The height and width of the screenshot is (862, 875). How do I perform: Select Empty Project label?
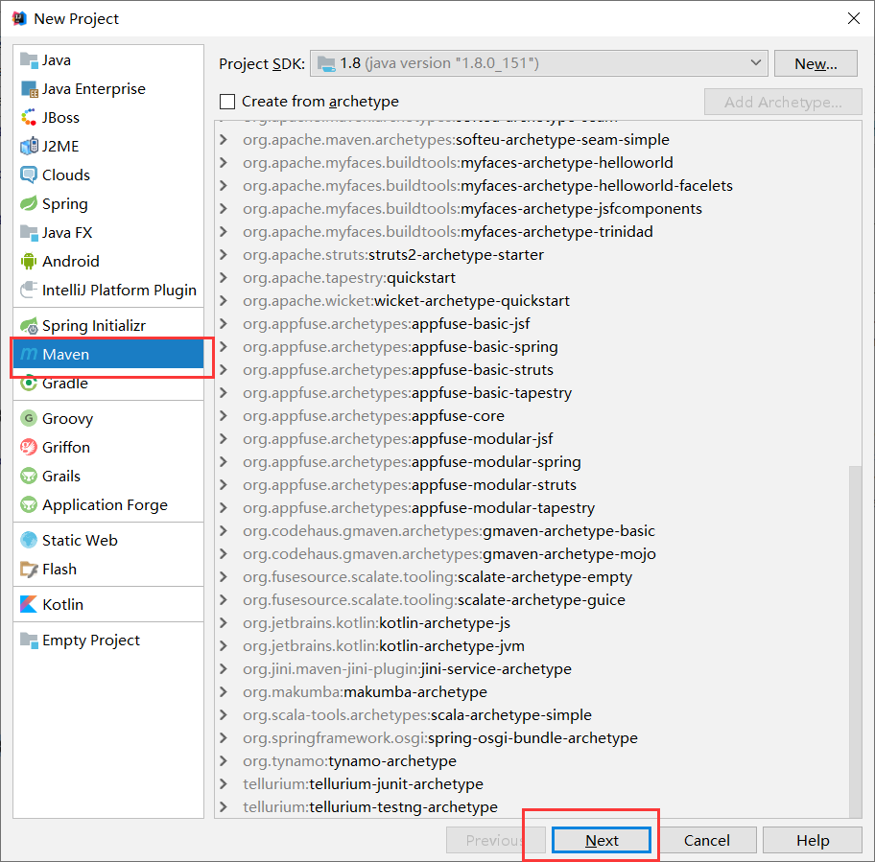(91, 641)
